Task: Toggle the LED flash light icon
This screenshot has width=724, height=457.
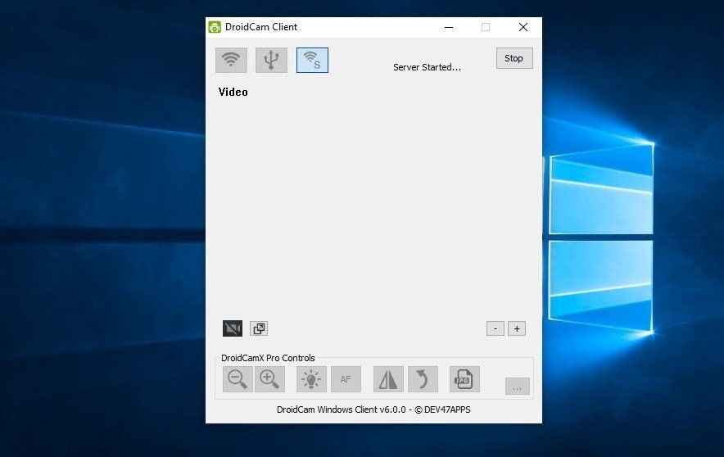Action: 311,379
